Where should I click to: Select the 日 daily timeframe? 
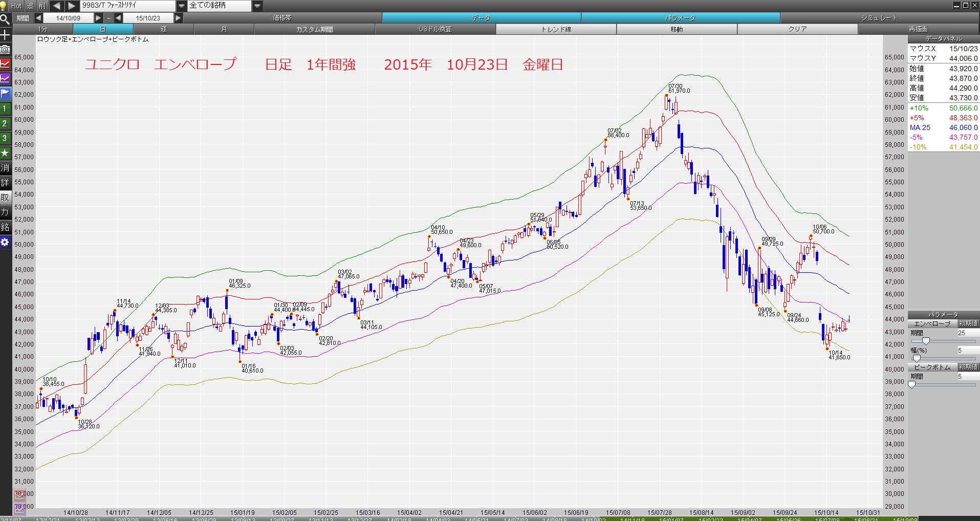pyautogui.click(x=103, y=29)
